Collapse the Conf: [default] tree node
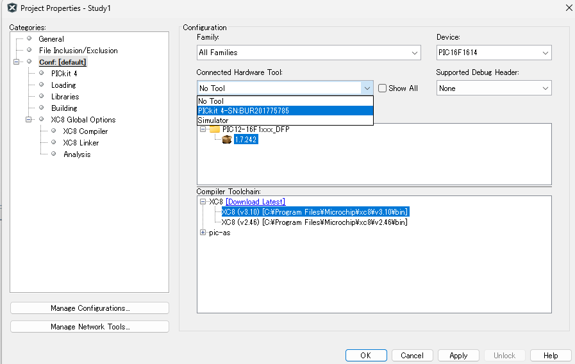 pyautogui.click(x=17, y=62)
